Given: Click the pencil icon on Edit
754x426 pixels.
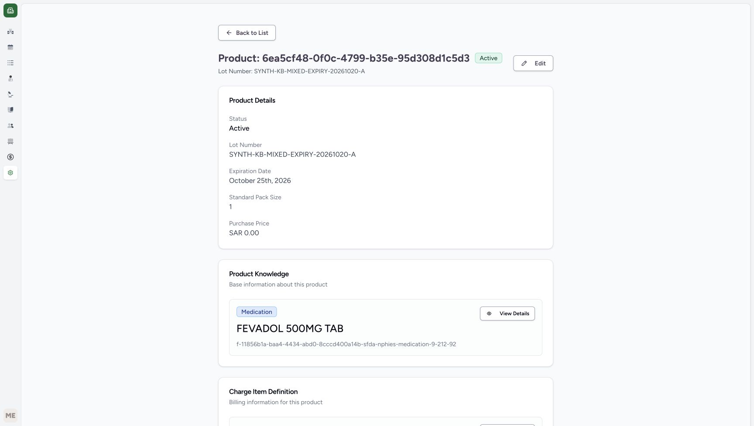Looking at the screenshot, I should [524, 63].
